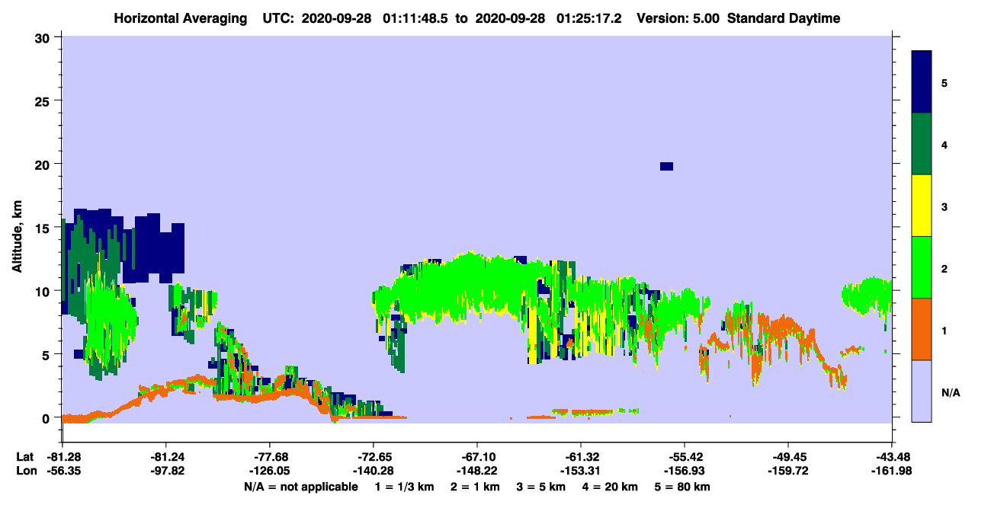Image resolution: width=991 pixels, height=508 pixels.
Task: Click the latitude value -81.24
Action: pyautogui.click(x=166, y=457)
